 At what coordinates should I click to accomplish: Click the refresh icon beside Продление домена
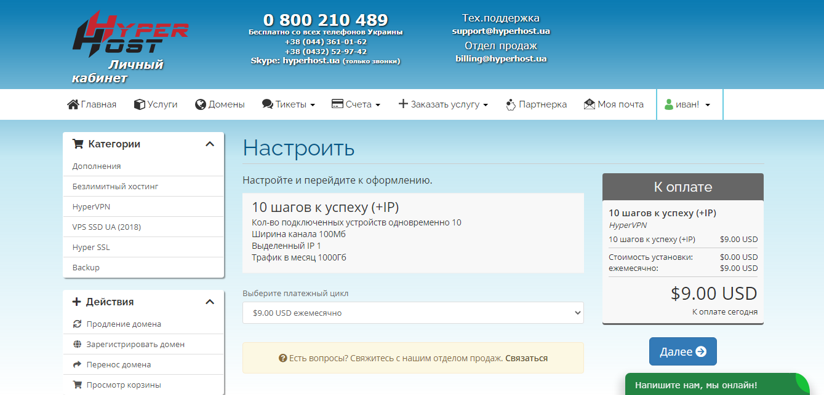click(77, 324)
